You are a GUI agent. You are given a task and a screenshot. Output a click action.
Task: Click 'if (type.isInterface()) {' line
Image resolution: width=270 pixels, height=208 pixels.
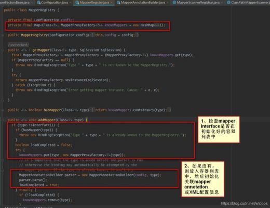pyautogui.click(x=35, y=125)
